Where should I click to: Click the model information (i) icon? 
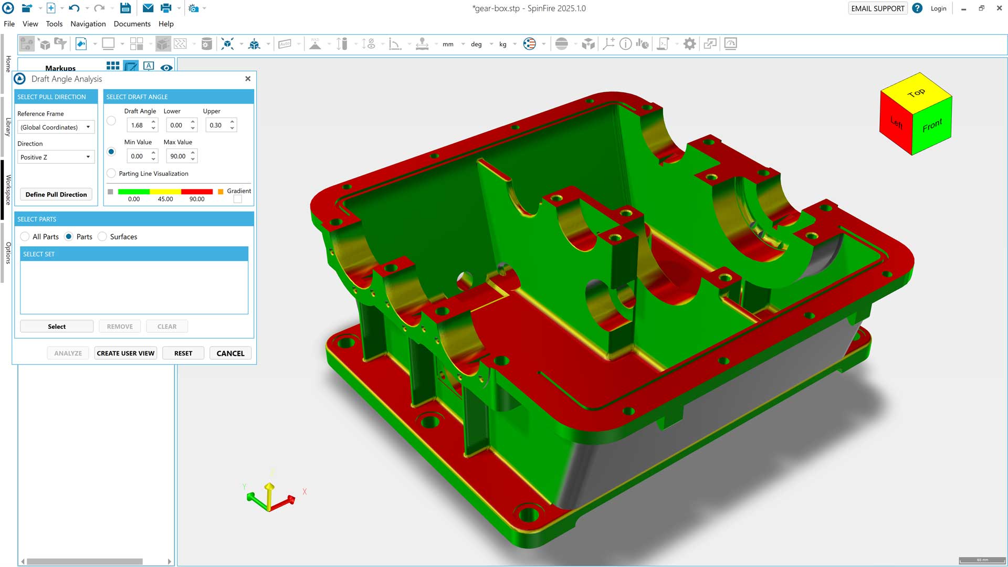(625, 44)
